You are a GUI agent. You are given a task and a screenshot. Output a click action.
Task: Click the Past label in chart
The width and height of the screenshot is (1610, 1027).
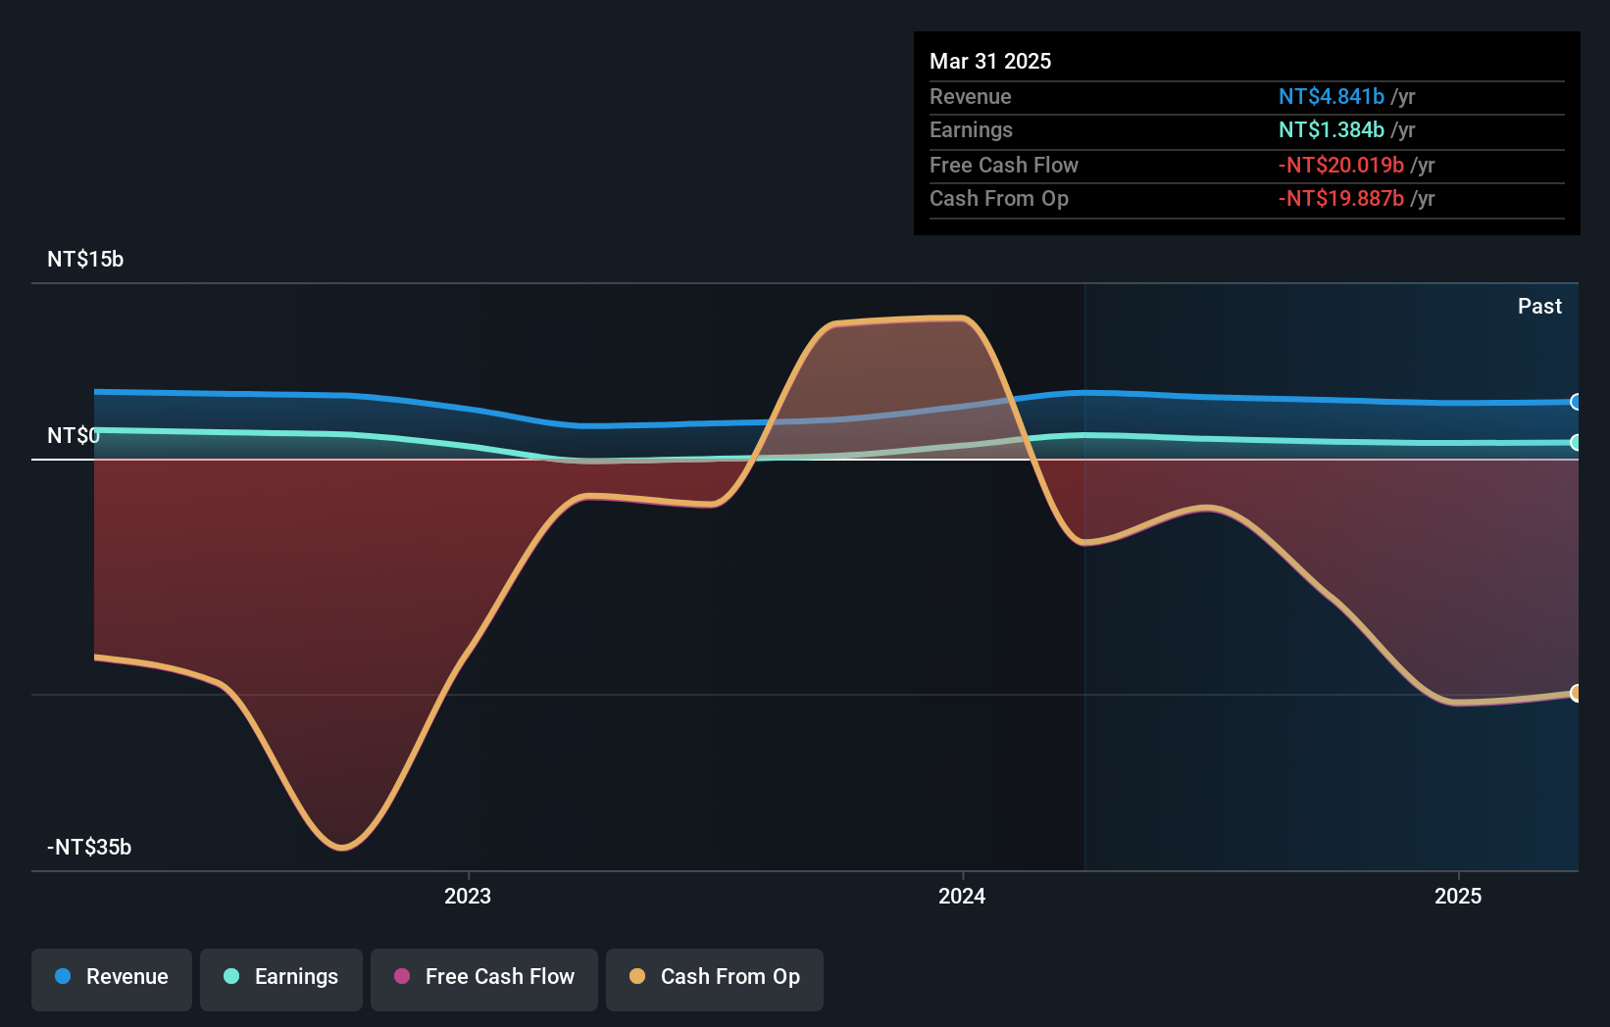[x=1539, y=306]
